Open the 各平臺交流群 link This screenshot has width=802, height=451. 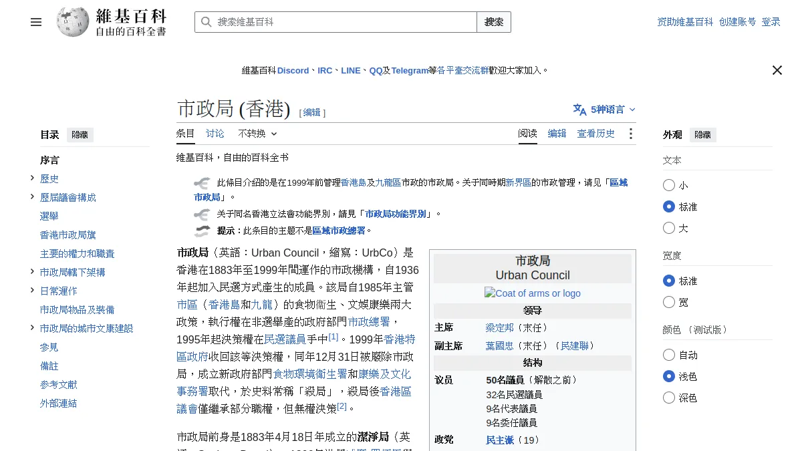(x=462, y=70)
